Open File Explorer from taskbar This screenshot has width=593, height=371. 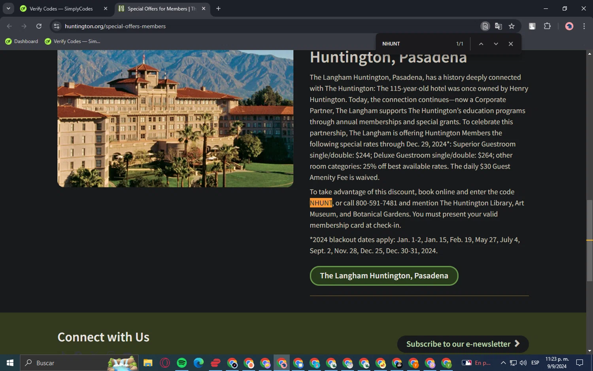coord(148,363)
